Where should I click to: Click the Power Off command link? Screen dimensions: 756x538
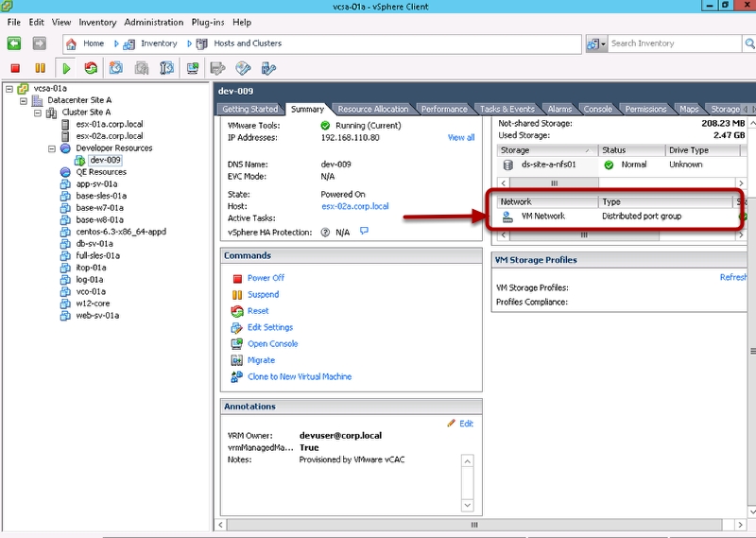266,278
